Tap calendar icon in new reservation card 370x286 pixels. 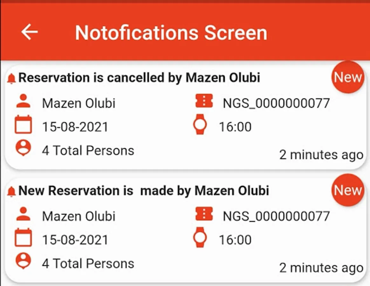point(23,238)
